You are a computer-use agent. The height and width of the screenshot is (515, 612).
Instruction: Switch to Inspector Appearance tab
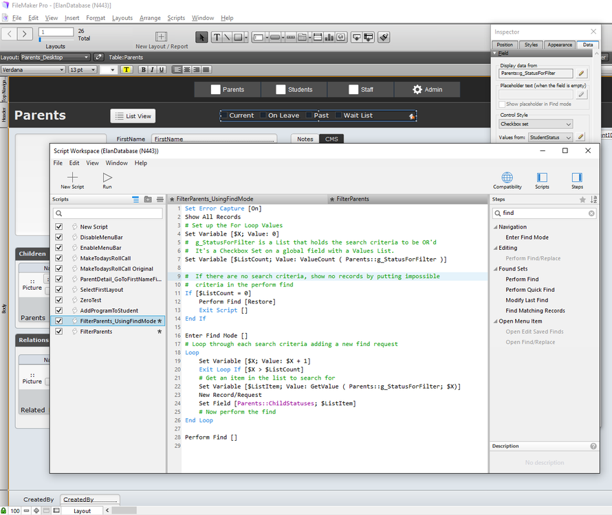(560, 45)
